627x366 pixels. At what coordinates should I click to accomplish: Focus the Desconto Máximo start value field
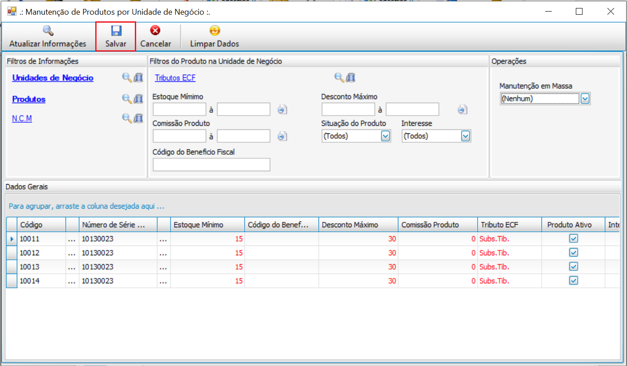pyautogui.click(x=348, y=109)
